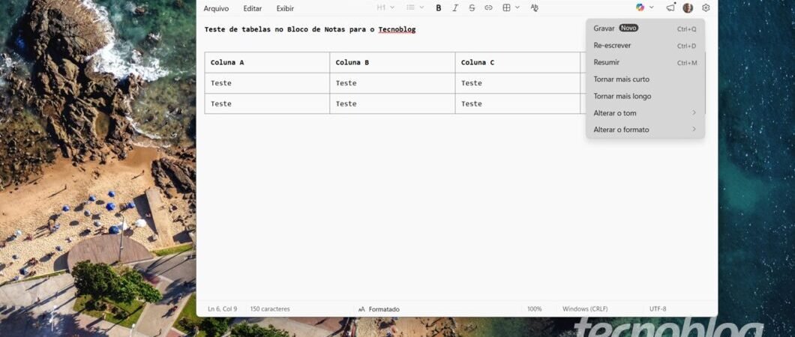This screenshot has width=795, height=337.
Task: Choose Resumir from the Copilot menu
Action: coord(645,62)
